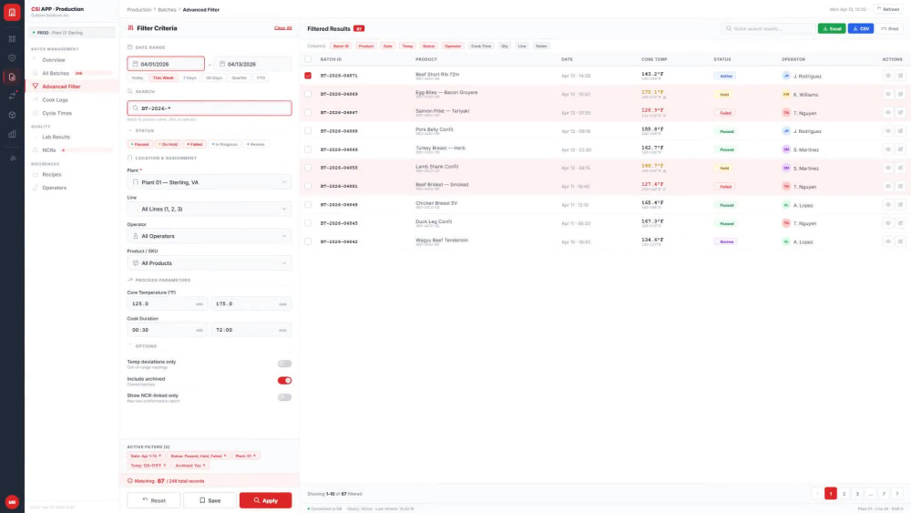Click the Reset button
This screenshot has width=911, height=513.
[153, 500]
